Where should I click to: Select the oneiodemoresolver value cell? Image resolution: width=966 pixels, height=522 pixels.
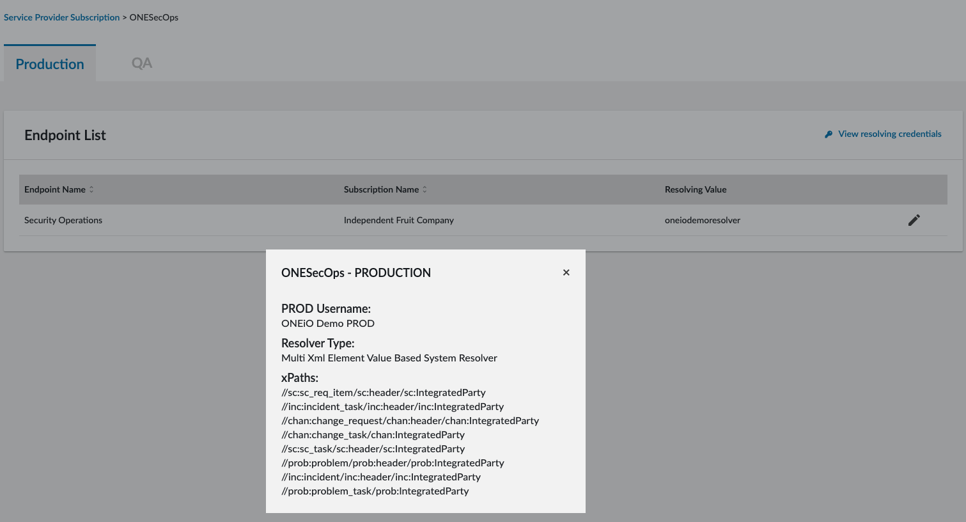click(x=703, y=220)
